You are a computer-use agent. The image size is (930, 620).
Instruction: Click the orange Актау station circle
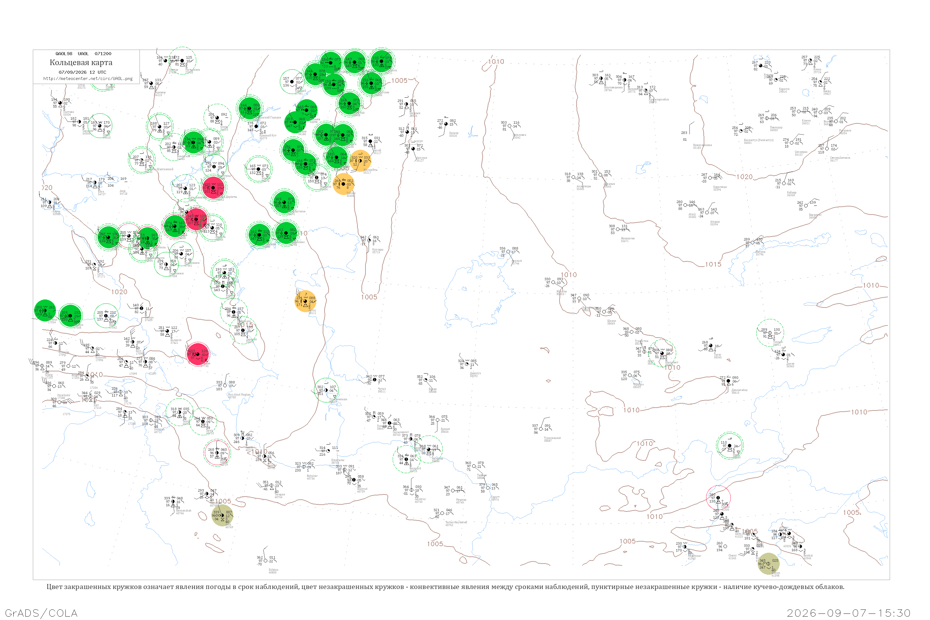point(305,301)
